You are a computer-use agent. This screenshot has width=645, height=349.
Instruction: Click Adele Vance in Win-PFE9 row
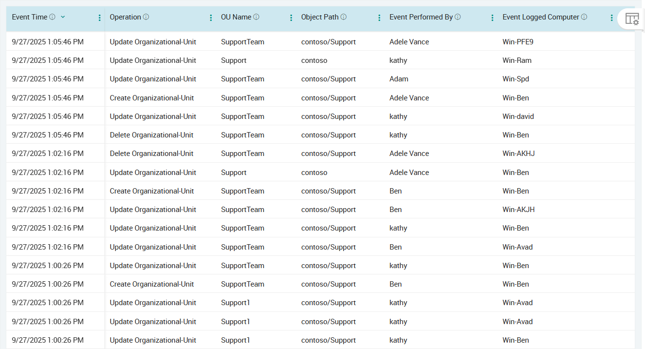(409, 42)
